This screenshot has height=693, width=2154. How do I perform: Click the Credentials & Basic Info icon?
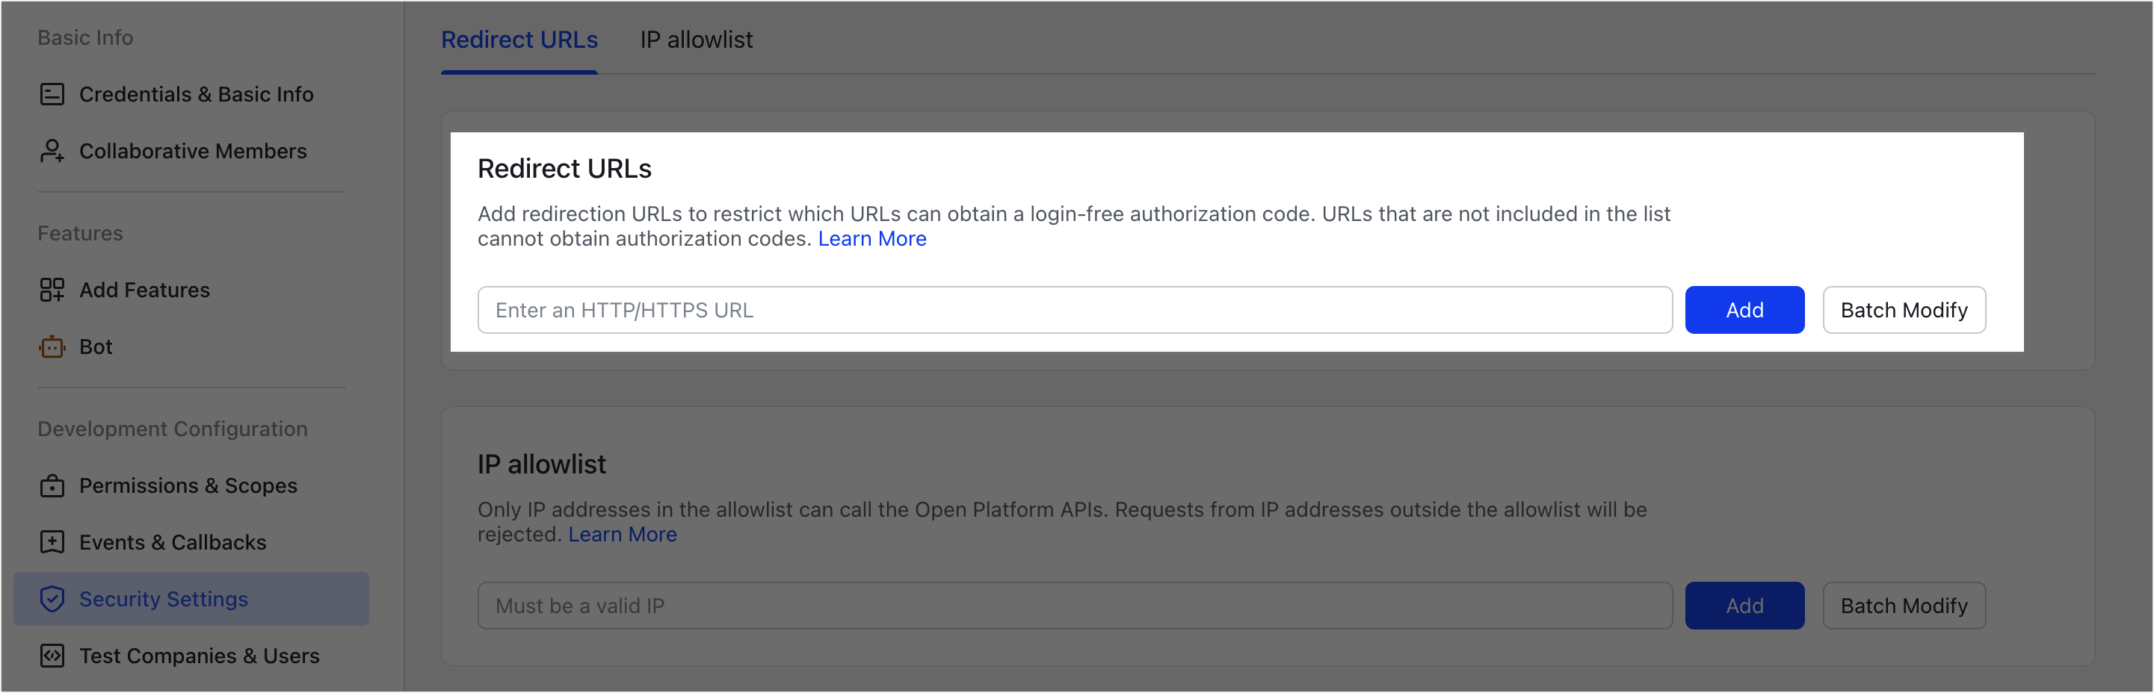pos(52,94)
